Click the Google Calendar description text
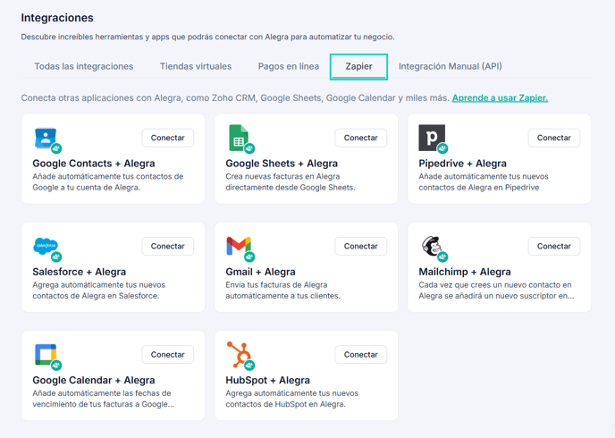Viewport: 615px width, 438px height. click(x=103, y=399)
